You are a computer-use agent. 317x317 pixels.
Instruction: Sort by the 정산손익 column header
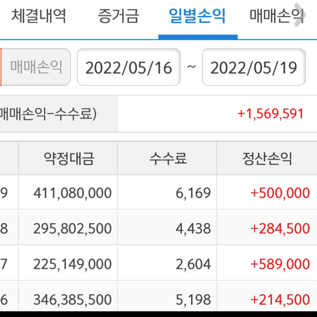pos(267,158)
